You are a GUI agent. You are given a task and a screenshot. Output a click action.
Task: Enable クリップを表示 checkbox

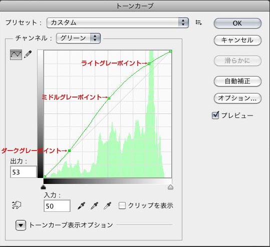pos(122,205)
